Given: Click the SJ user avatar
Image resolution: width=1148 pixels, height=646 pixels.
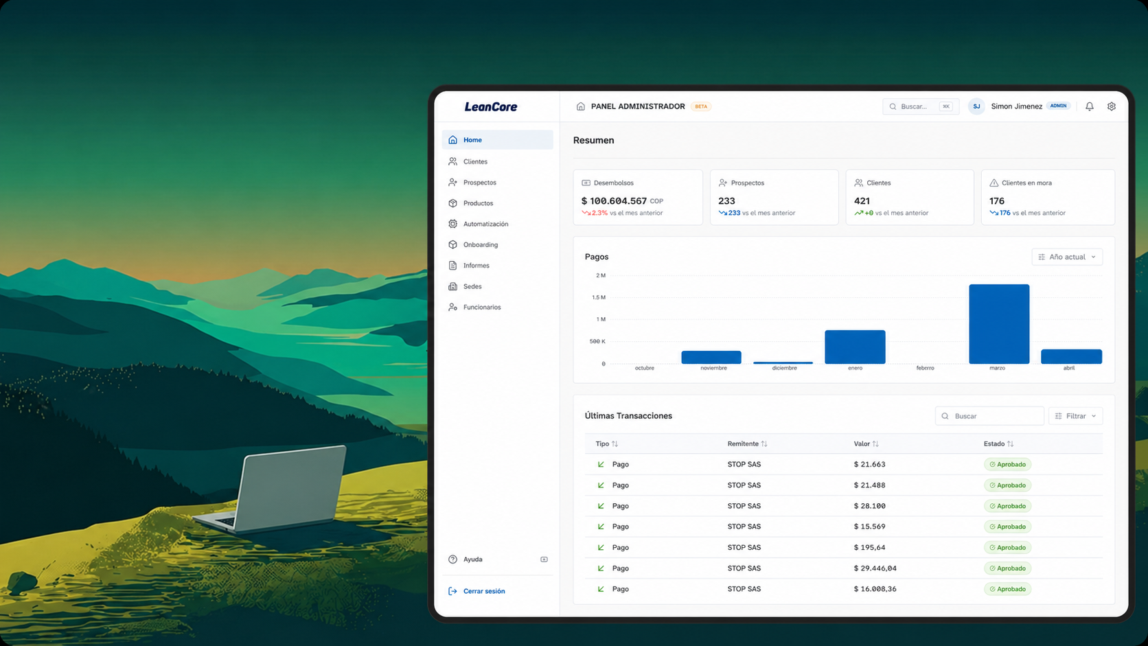Looking at the screenshot, I should click(976, 106).
